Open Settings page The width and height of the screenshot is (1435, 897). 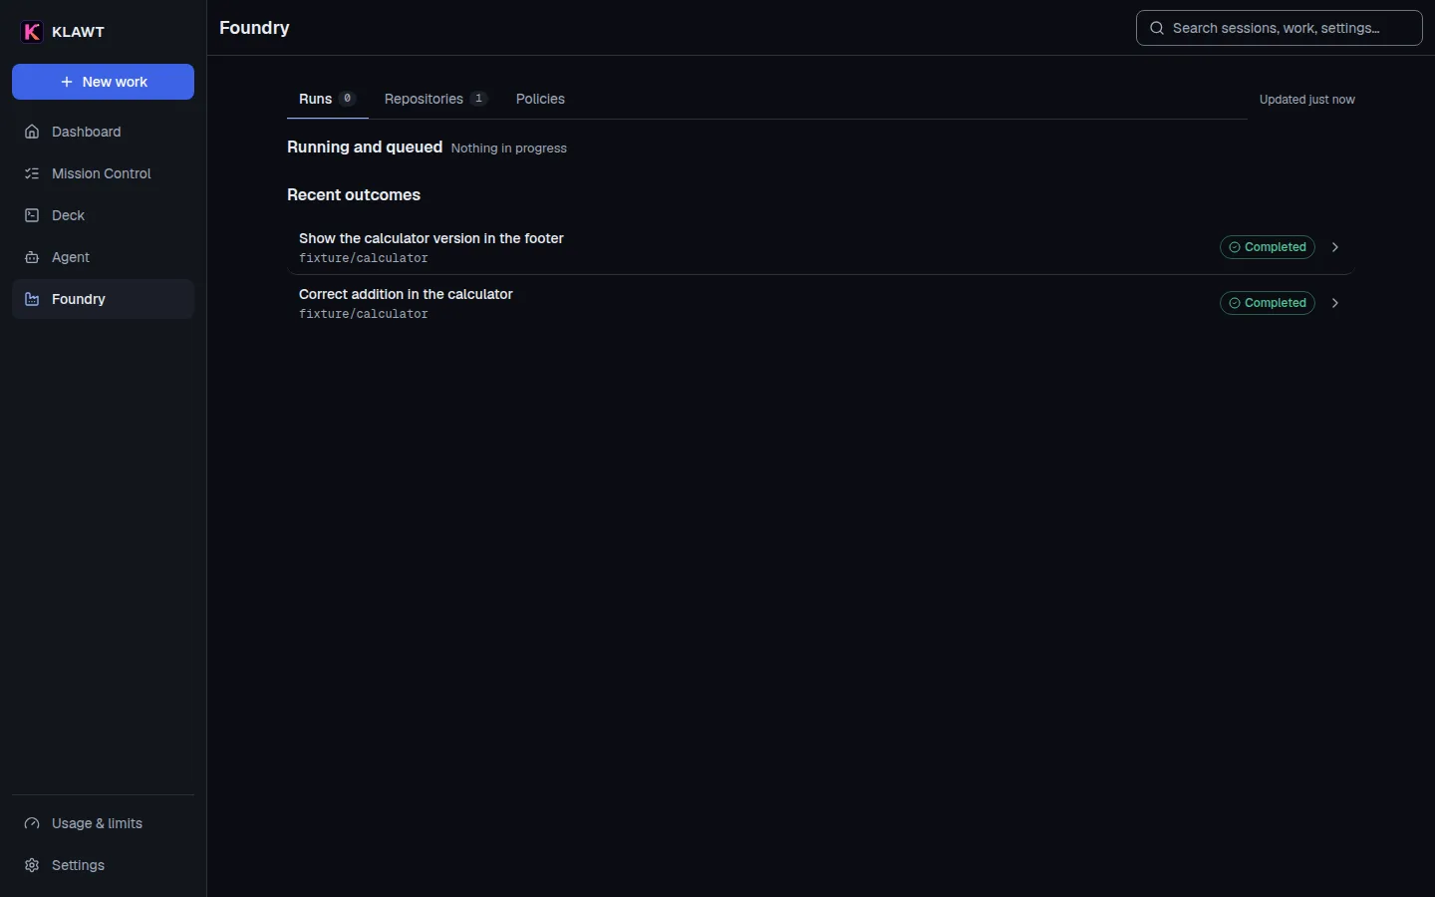103,865
